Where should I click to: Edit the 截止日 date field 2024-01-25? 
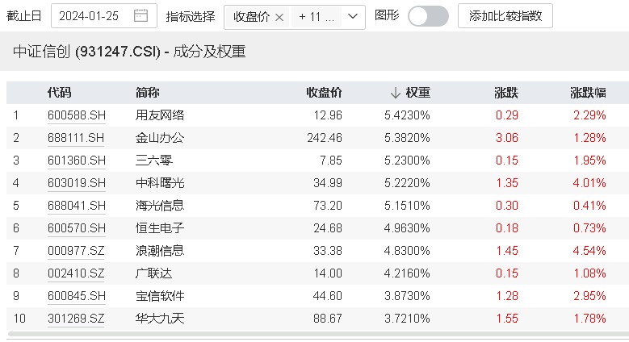[104, 16]
